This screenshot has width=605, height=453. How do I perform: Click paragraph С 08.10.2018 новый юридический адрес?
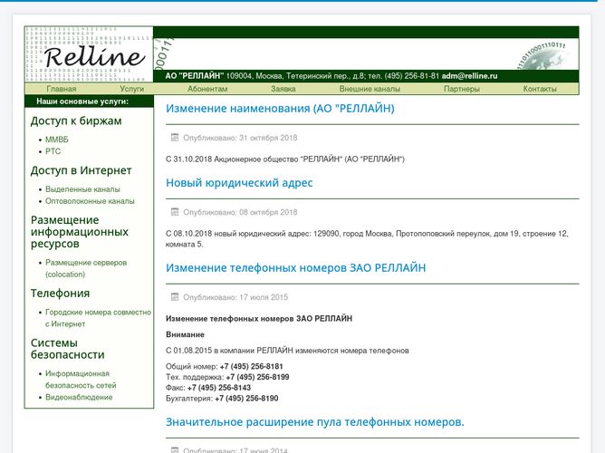(x=367, y=239)
